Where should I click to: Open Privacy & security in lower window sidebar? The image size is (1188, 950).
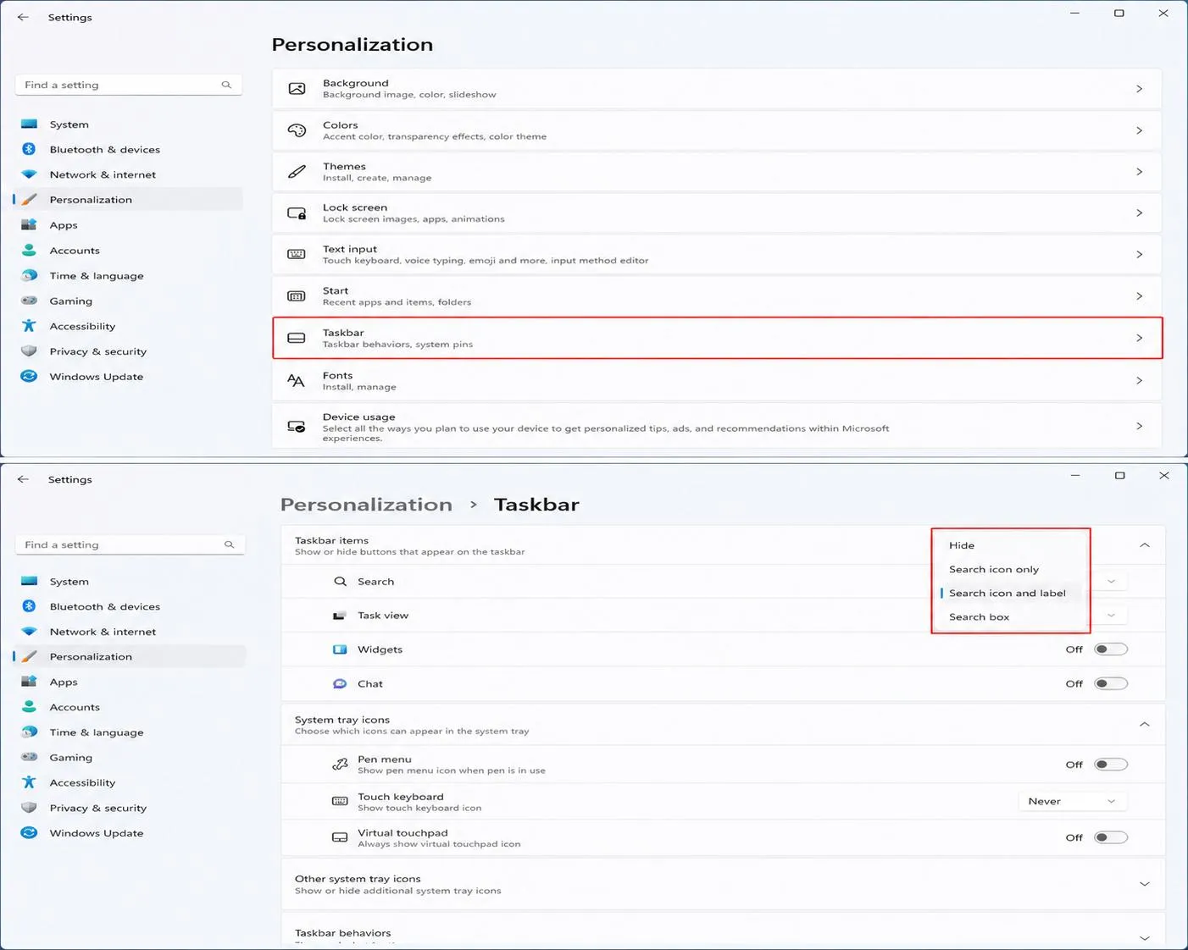pyautogui.click(x=130, y=808)
